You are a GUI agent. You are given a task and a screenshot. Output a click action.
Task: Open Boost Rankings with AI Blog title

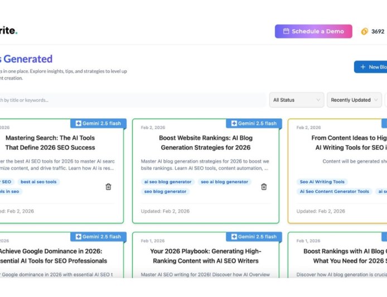[345, 256]
